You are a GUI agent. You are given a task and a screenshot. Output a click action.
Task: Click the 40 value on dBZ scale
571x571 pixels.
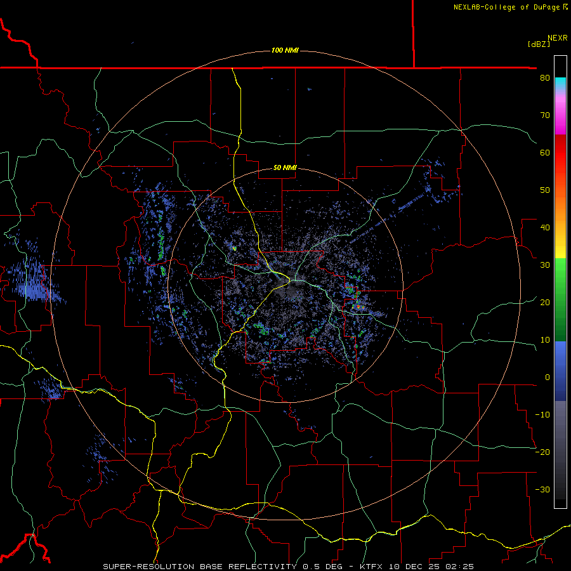coord(545,228)
